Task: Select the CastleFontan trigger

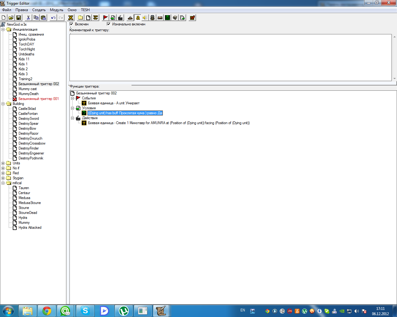Action: [x=28, y=114]
